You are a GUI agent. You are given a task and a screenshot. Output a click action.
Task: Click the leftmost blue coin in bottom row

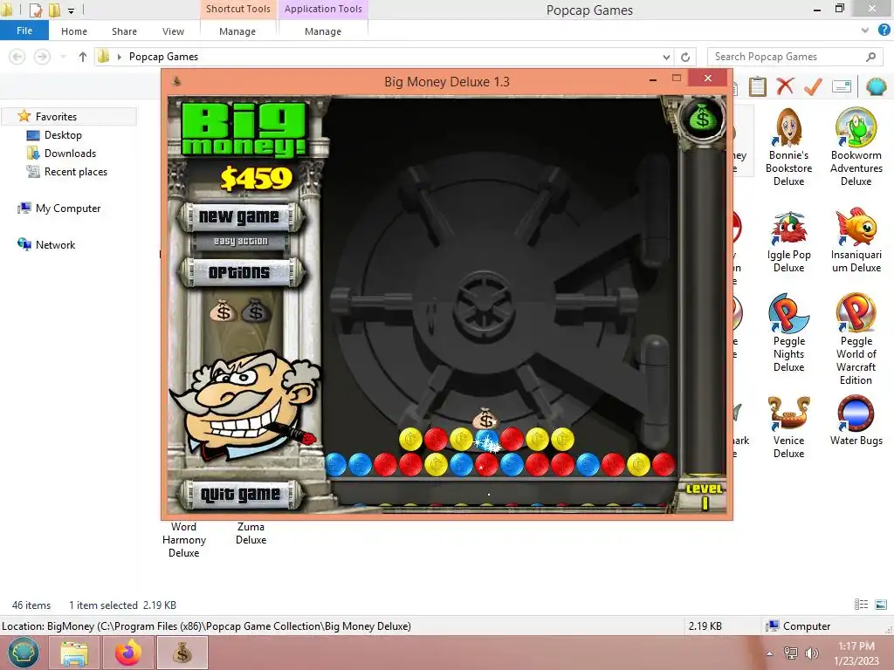point(335,464)
